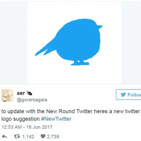Follow the account with the Follow button
This screenshot has width=141, height=141.
pyautogui.click(x=128, y=95)
